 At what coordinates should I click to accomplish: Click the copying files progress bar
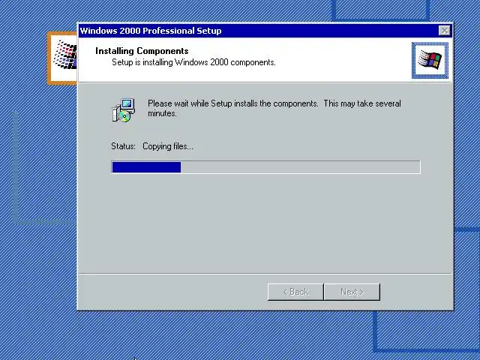click(265, 167)
